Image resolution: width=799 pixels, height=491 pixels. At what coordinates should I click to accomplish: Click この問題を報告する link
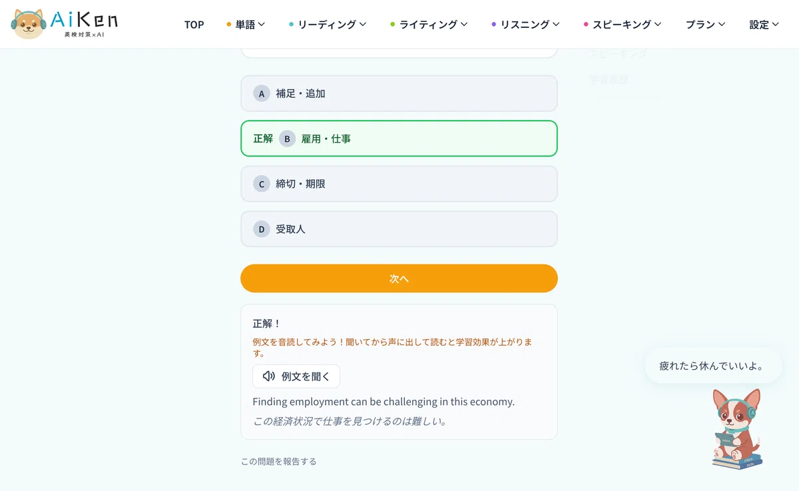pyautogui.click(x=279, y=461)
